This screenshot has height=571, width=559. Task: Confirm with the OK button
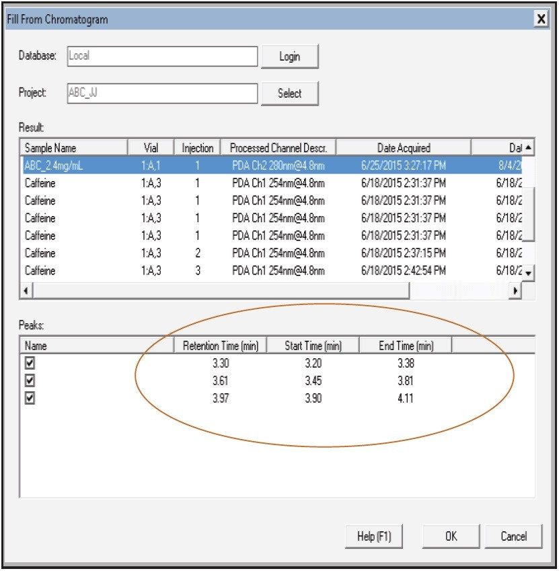click(x=451, y=536)
